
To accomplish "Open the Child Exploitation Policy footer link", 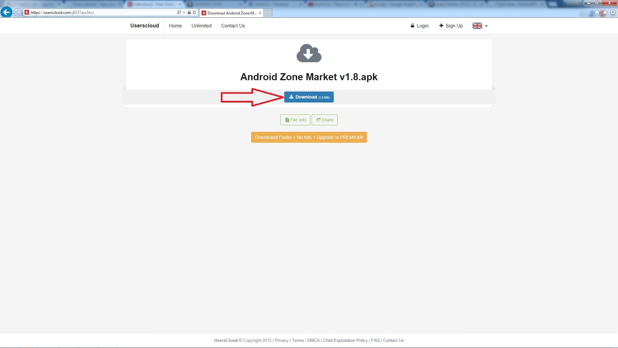I will click(345, 341).
